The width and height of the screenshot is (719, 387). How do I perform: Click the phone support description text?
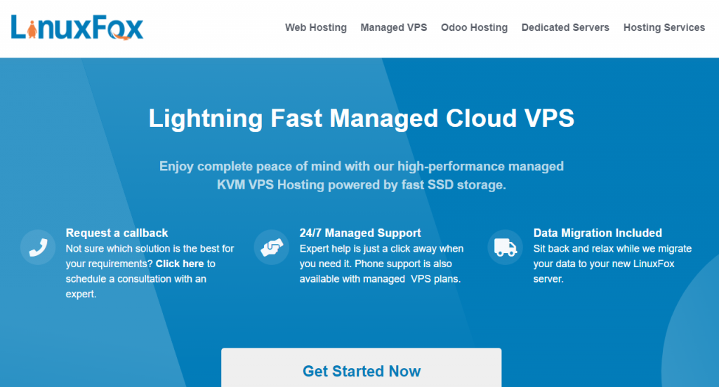[x=381, y=264]
